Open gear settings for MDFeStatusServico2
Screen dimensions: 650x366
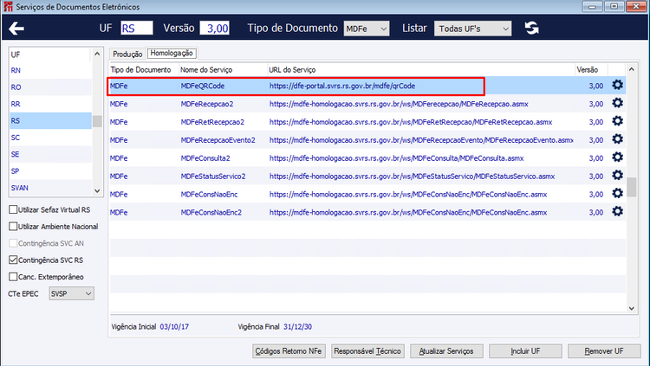(617, 175)
